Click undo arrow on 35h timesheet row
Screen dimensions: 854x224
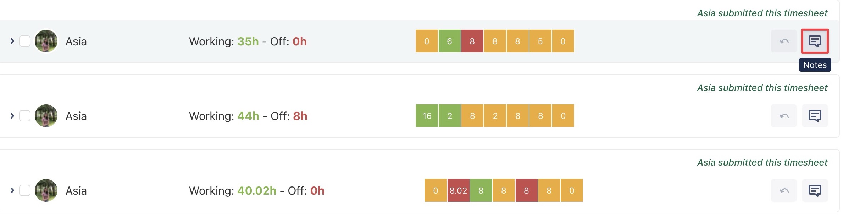point(784,41)
